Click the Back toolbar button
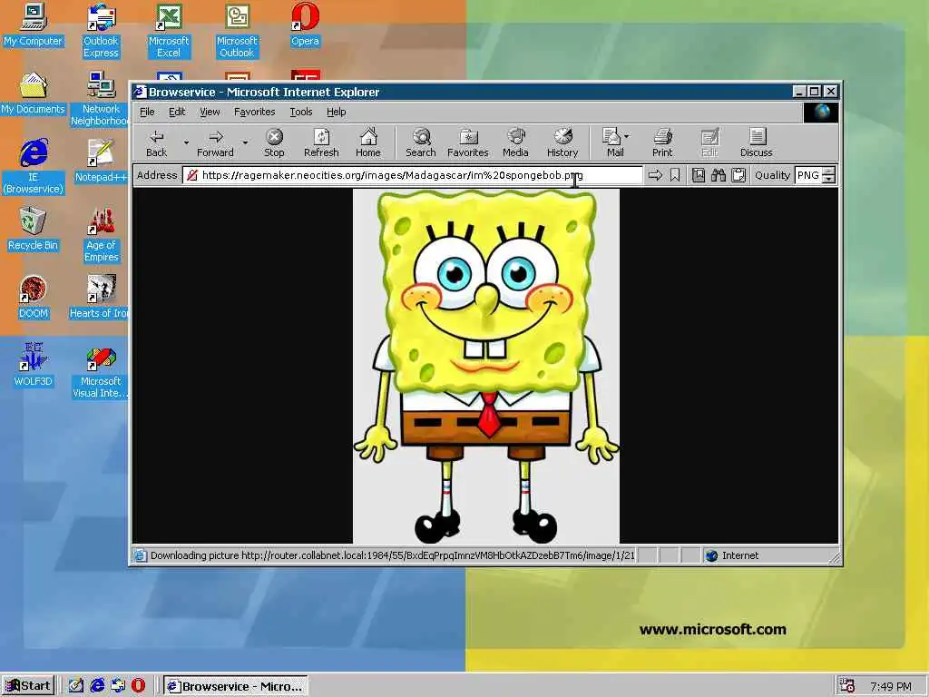929x697 pixels. (x=156, y=143)
